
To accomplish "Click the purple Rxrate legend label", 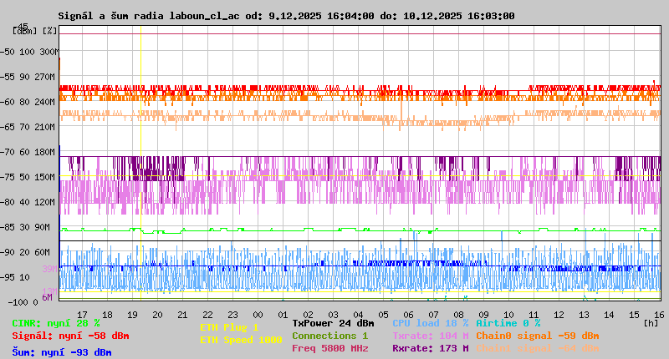I will 430,348.
